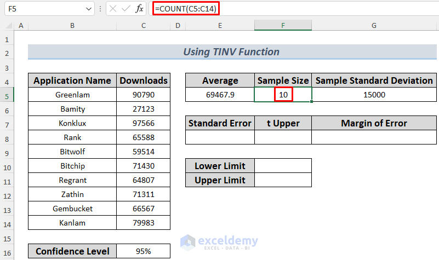Click the Enter checkmark icon in formula bar

(126, 9)
